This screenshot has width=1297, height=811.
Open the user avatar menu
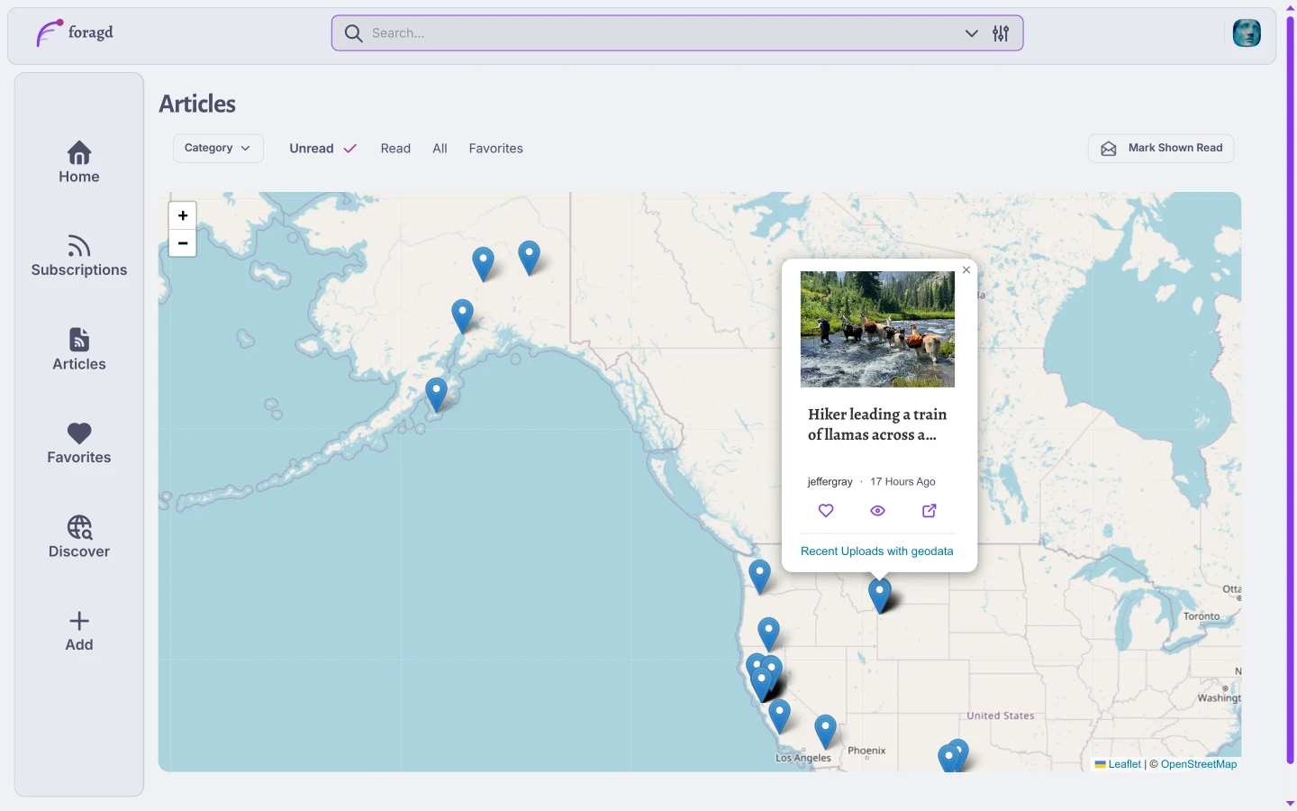pos(1247,33)
